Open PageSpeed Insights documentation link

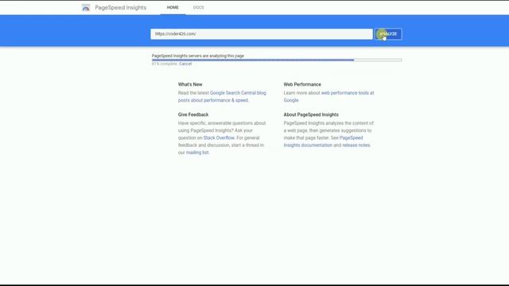(324, 141)
